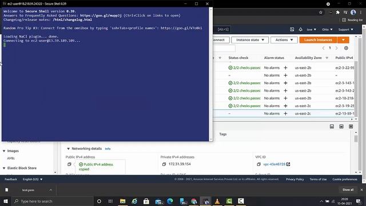Open the Ohio region selector
The image size is (366, 206).
(x=327, y=29)
